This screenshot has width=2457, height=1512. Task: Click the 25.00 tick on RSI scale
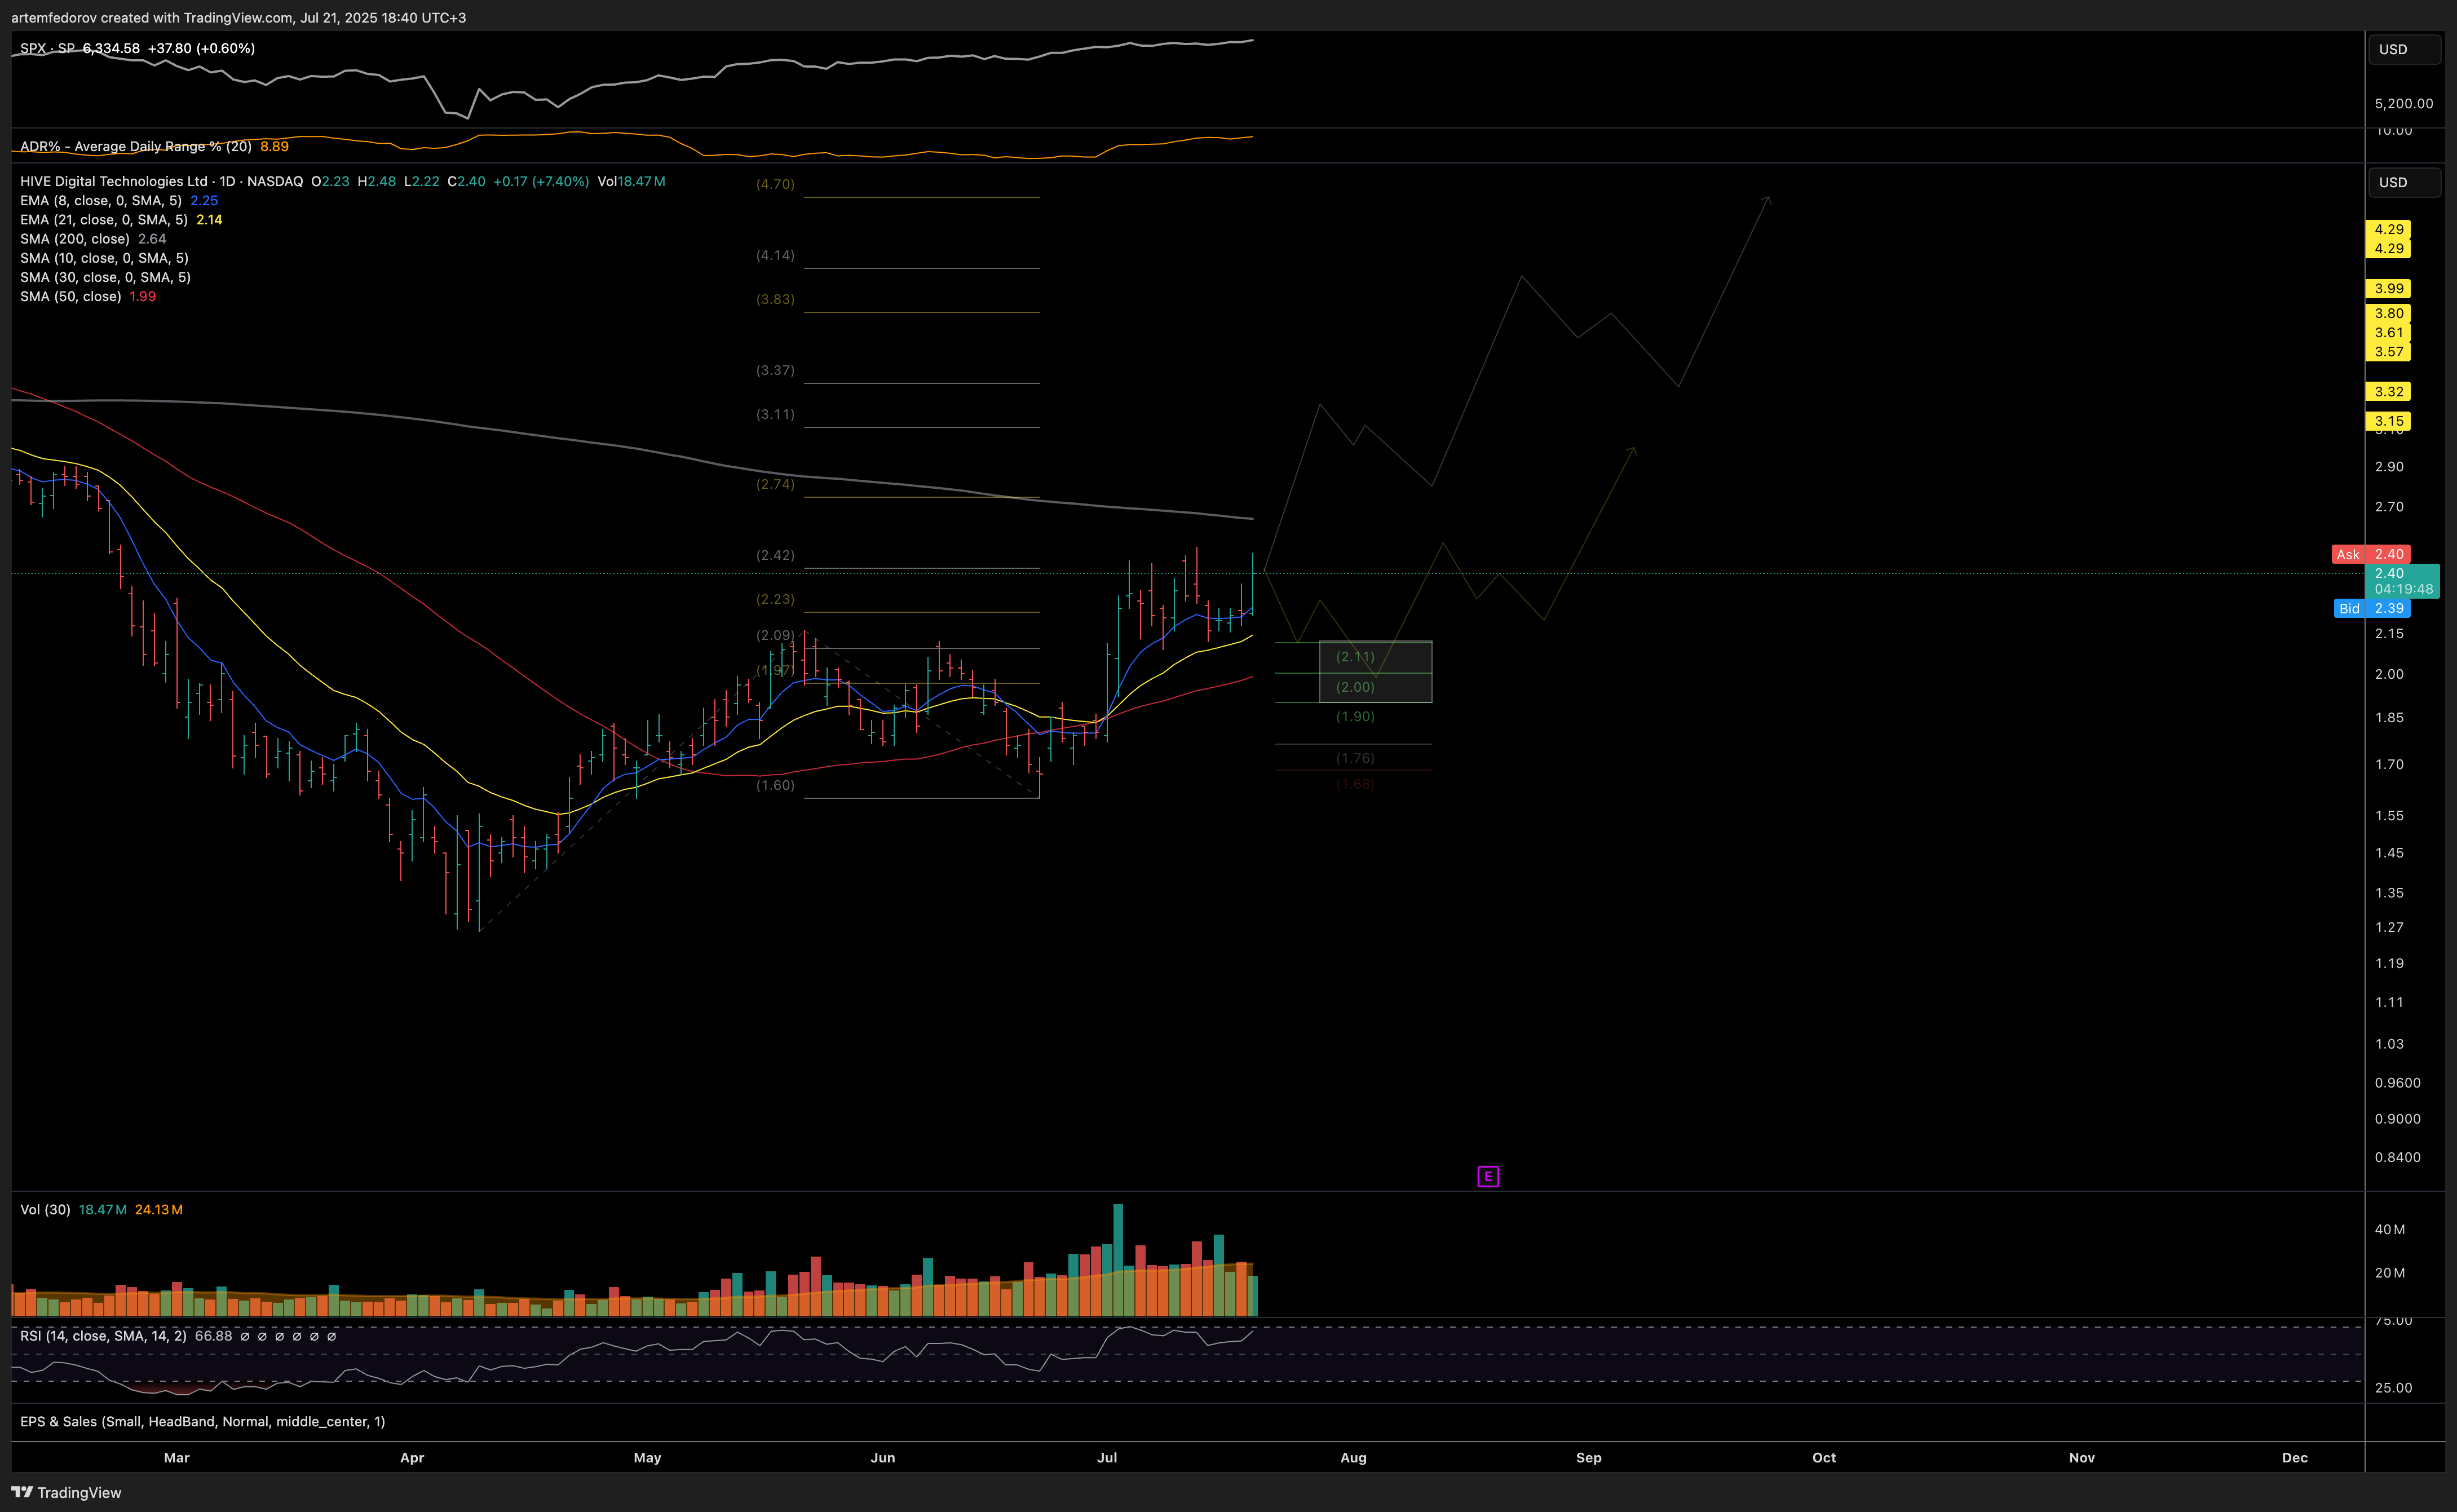(2393, 1387)
